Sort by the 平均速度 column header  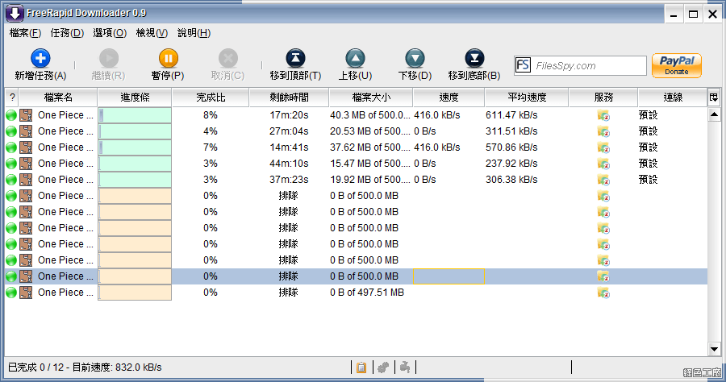[x=527, y=98]
